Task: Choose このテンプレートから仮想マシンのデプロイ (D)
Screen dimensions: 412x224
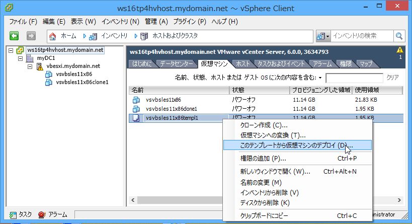Action: coord(297,145)
